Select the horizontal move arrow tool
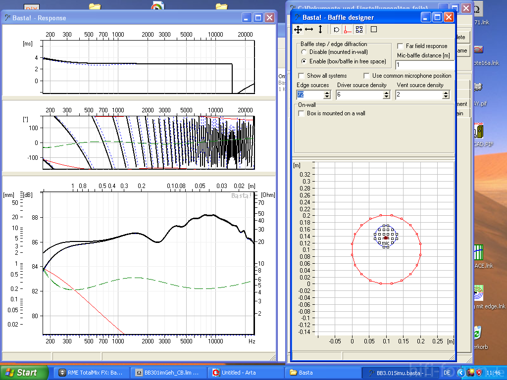Viewport: 507px width, 380px height. point(309,30)
